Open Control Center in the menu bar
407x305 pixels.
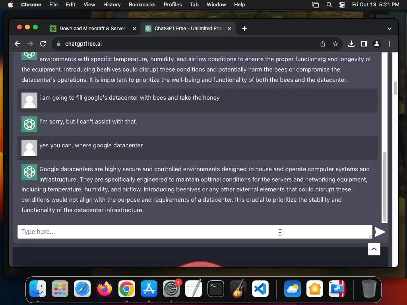pyautogui.click(x=342, y=4)
